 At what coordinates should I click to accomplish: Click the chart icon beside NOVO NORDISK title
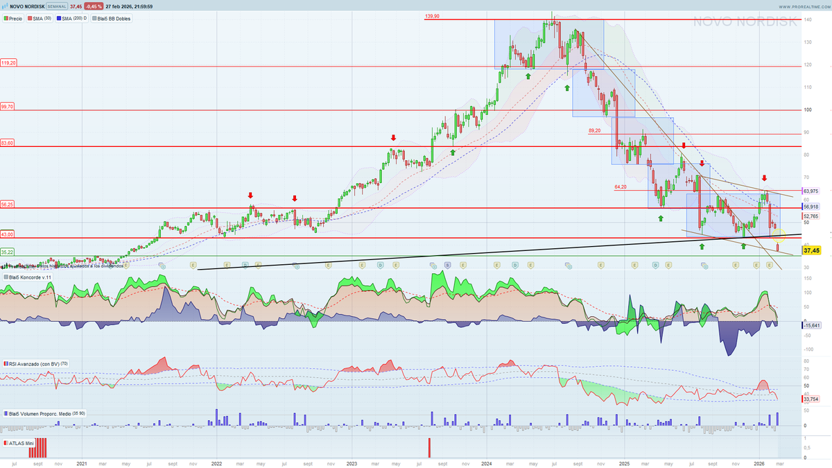coord(5,6)
